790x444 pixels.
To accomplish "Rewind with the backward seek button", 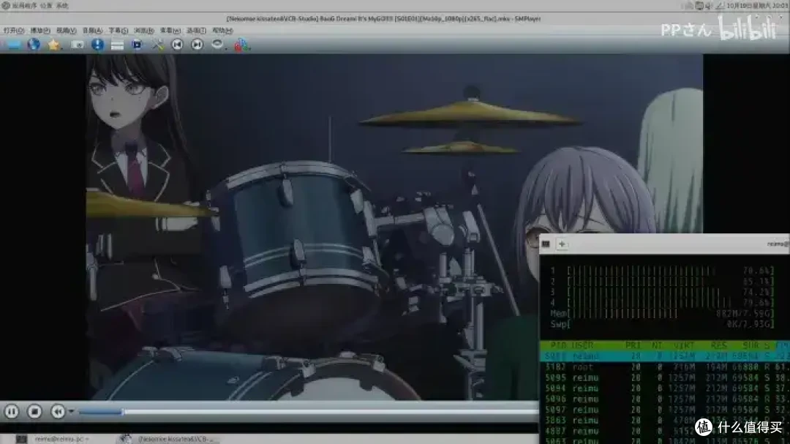I will [x=58, y=412].
